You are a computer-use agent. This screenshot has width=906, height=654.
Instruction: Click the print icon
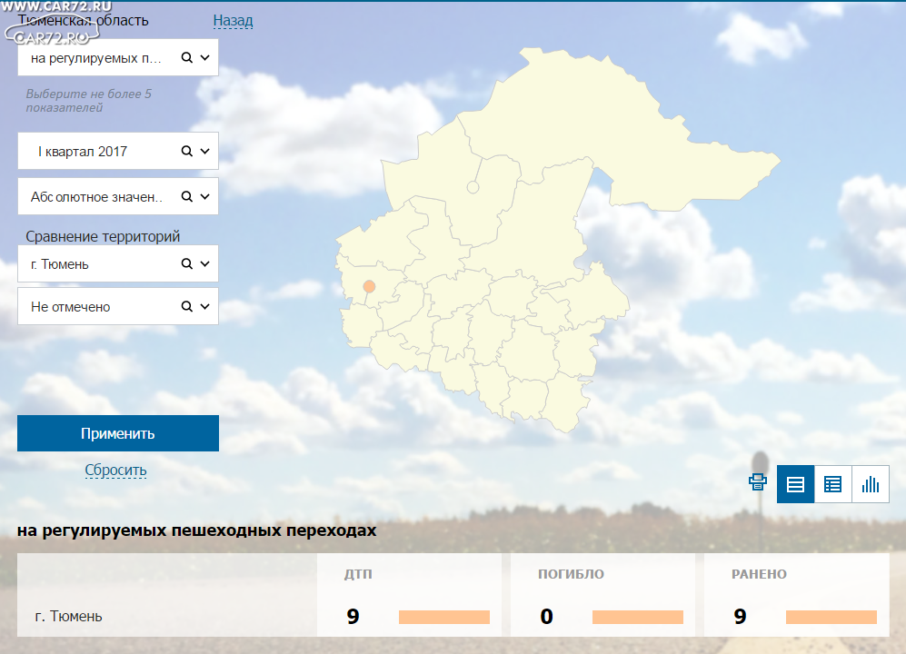tap(758, 481)
